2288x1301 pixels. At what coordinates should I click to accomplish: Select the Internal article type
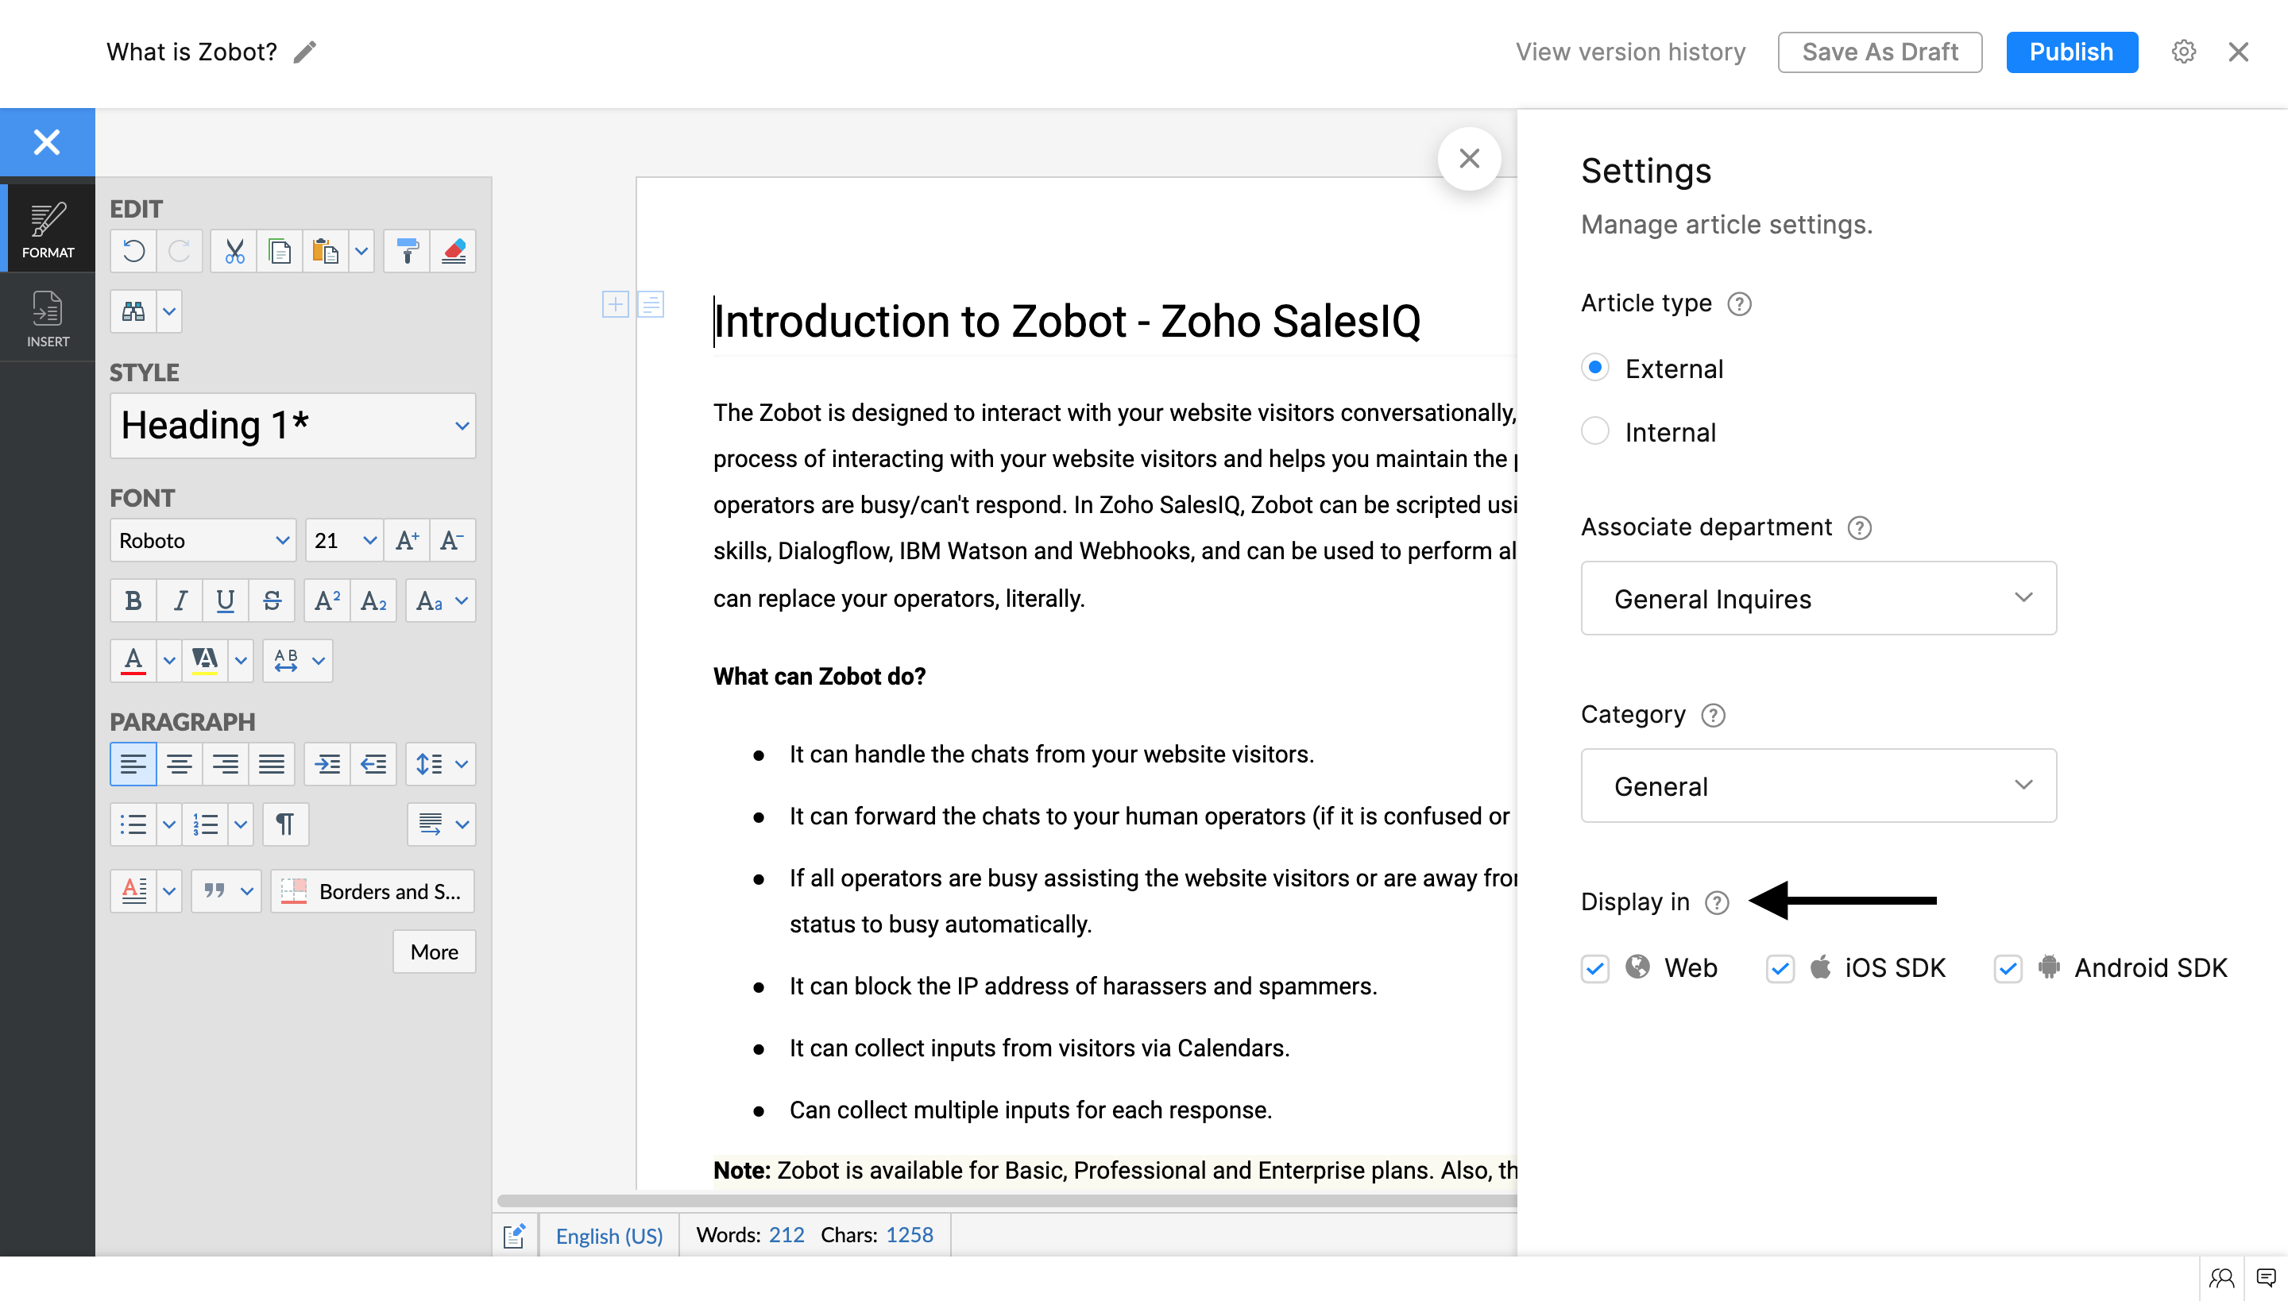pos(1595,431)
